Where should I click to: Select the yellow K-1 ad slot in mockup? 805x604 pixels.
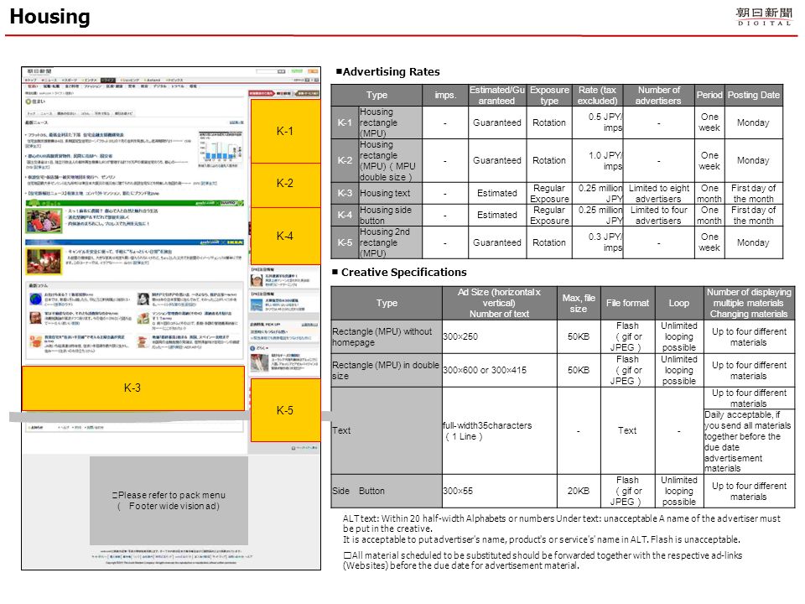[x=285, y=131]
